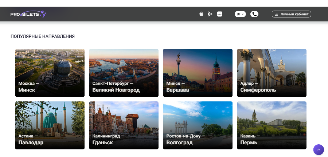Click the Google Play store icon
This screenshot has width=328, height=157.
click(x=210, y=14)
